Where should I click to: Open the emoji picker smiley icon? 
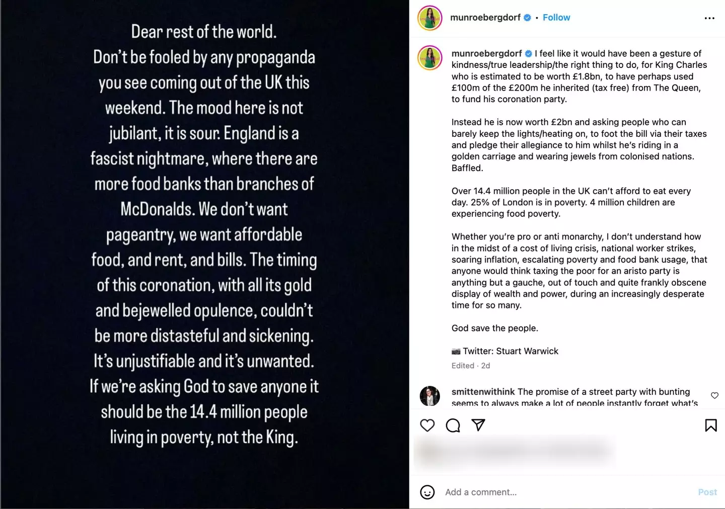[x=427, y=492]
